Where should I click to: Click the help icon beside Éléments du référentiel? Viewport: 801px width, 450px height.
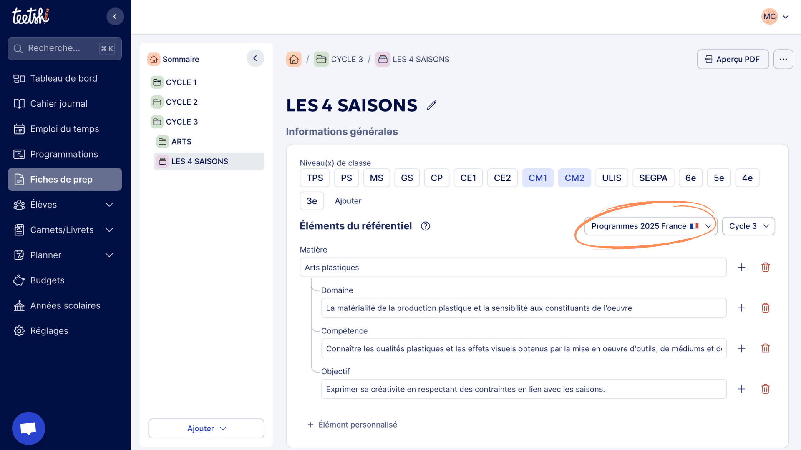pos(425,226)
